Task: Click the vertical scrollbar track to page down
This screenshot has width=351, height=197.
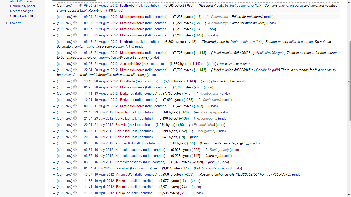Action: coord(349,154)
